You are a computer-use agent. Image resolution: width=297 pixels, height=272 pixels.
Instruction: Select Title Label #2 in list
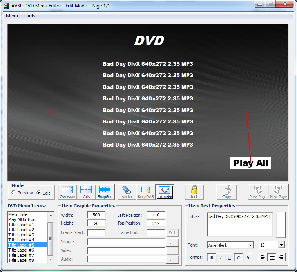pyautogui.click(x=27, y=230)
